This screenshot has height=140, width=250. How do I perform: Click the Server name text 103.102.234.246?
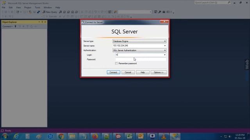click(x=121, y=45)
